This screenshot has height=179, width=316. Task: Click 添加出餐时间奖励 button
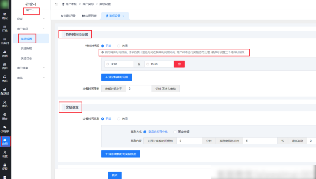tap(121, 154)
